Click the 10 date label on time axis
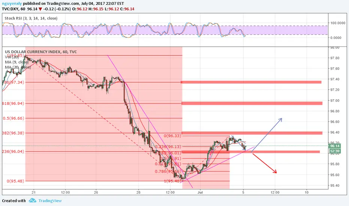This screenshot has height=206, width=349. [x=307, y=193]
